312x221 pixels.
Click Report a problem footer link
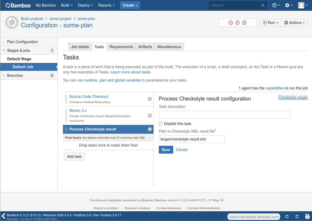point(106,208)
